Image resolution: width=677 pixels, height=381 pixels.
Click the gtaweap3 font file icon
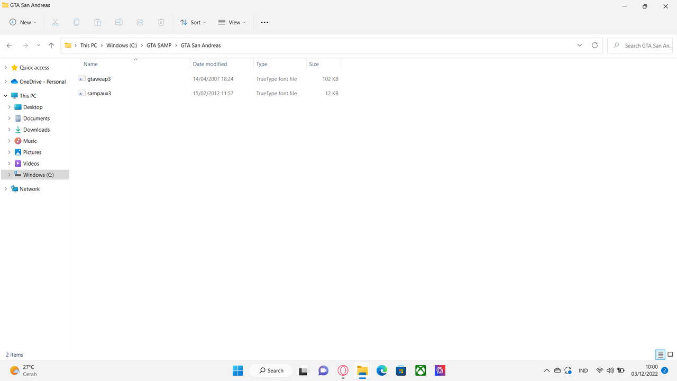[x=82, y=79]
